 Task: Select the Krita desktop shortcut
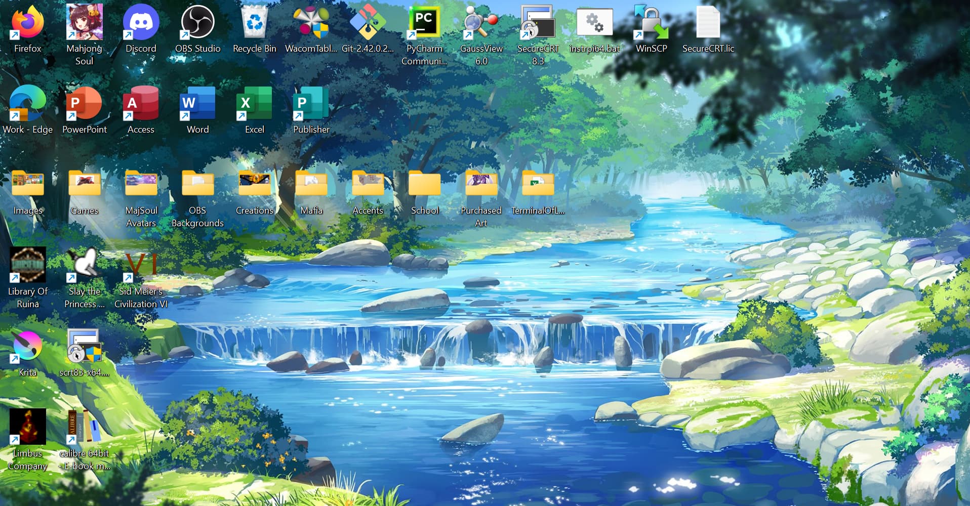[28, 347]
